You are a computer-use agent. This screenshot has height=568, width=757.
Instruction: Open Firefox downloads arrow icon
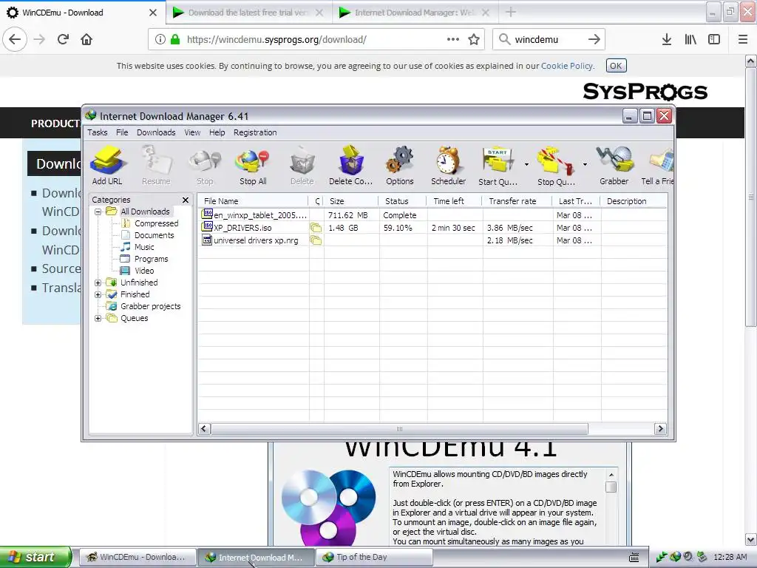click(x=666, y=40)
